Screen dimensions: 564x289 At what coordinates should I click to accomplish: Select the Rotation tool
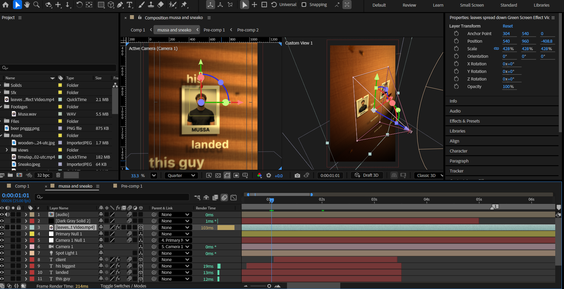coord(79,5)
